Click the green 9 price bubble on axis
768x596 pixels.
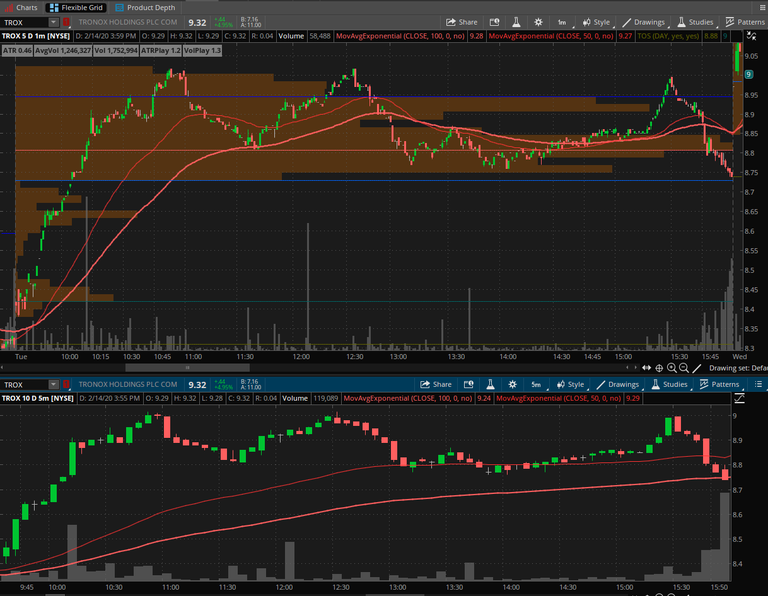point(748,74)
